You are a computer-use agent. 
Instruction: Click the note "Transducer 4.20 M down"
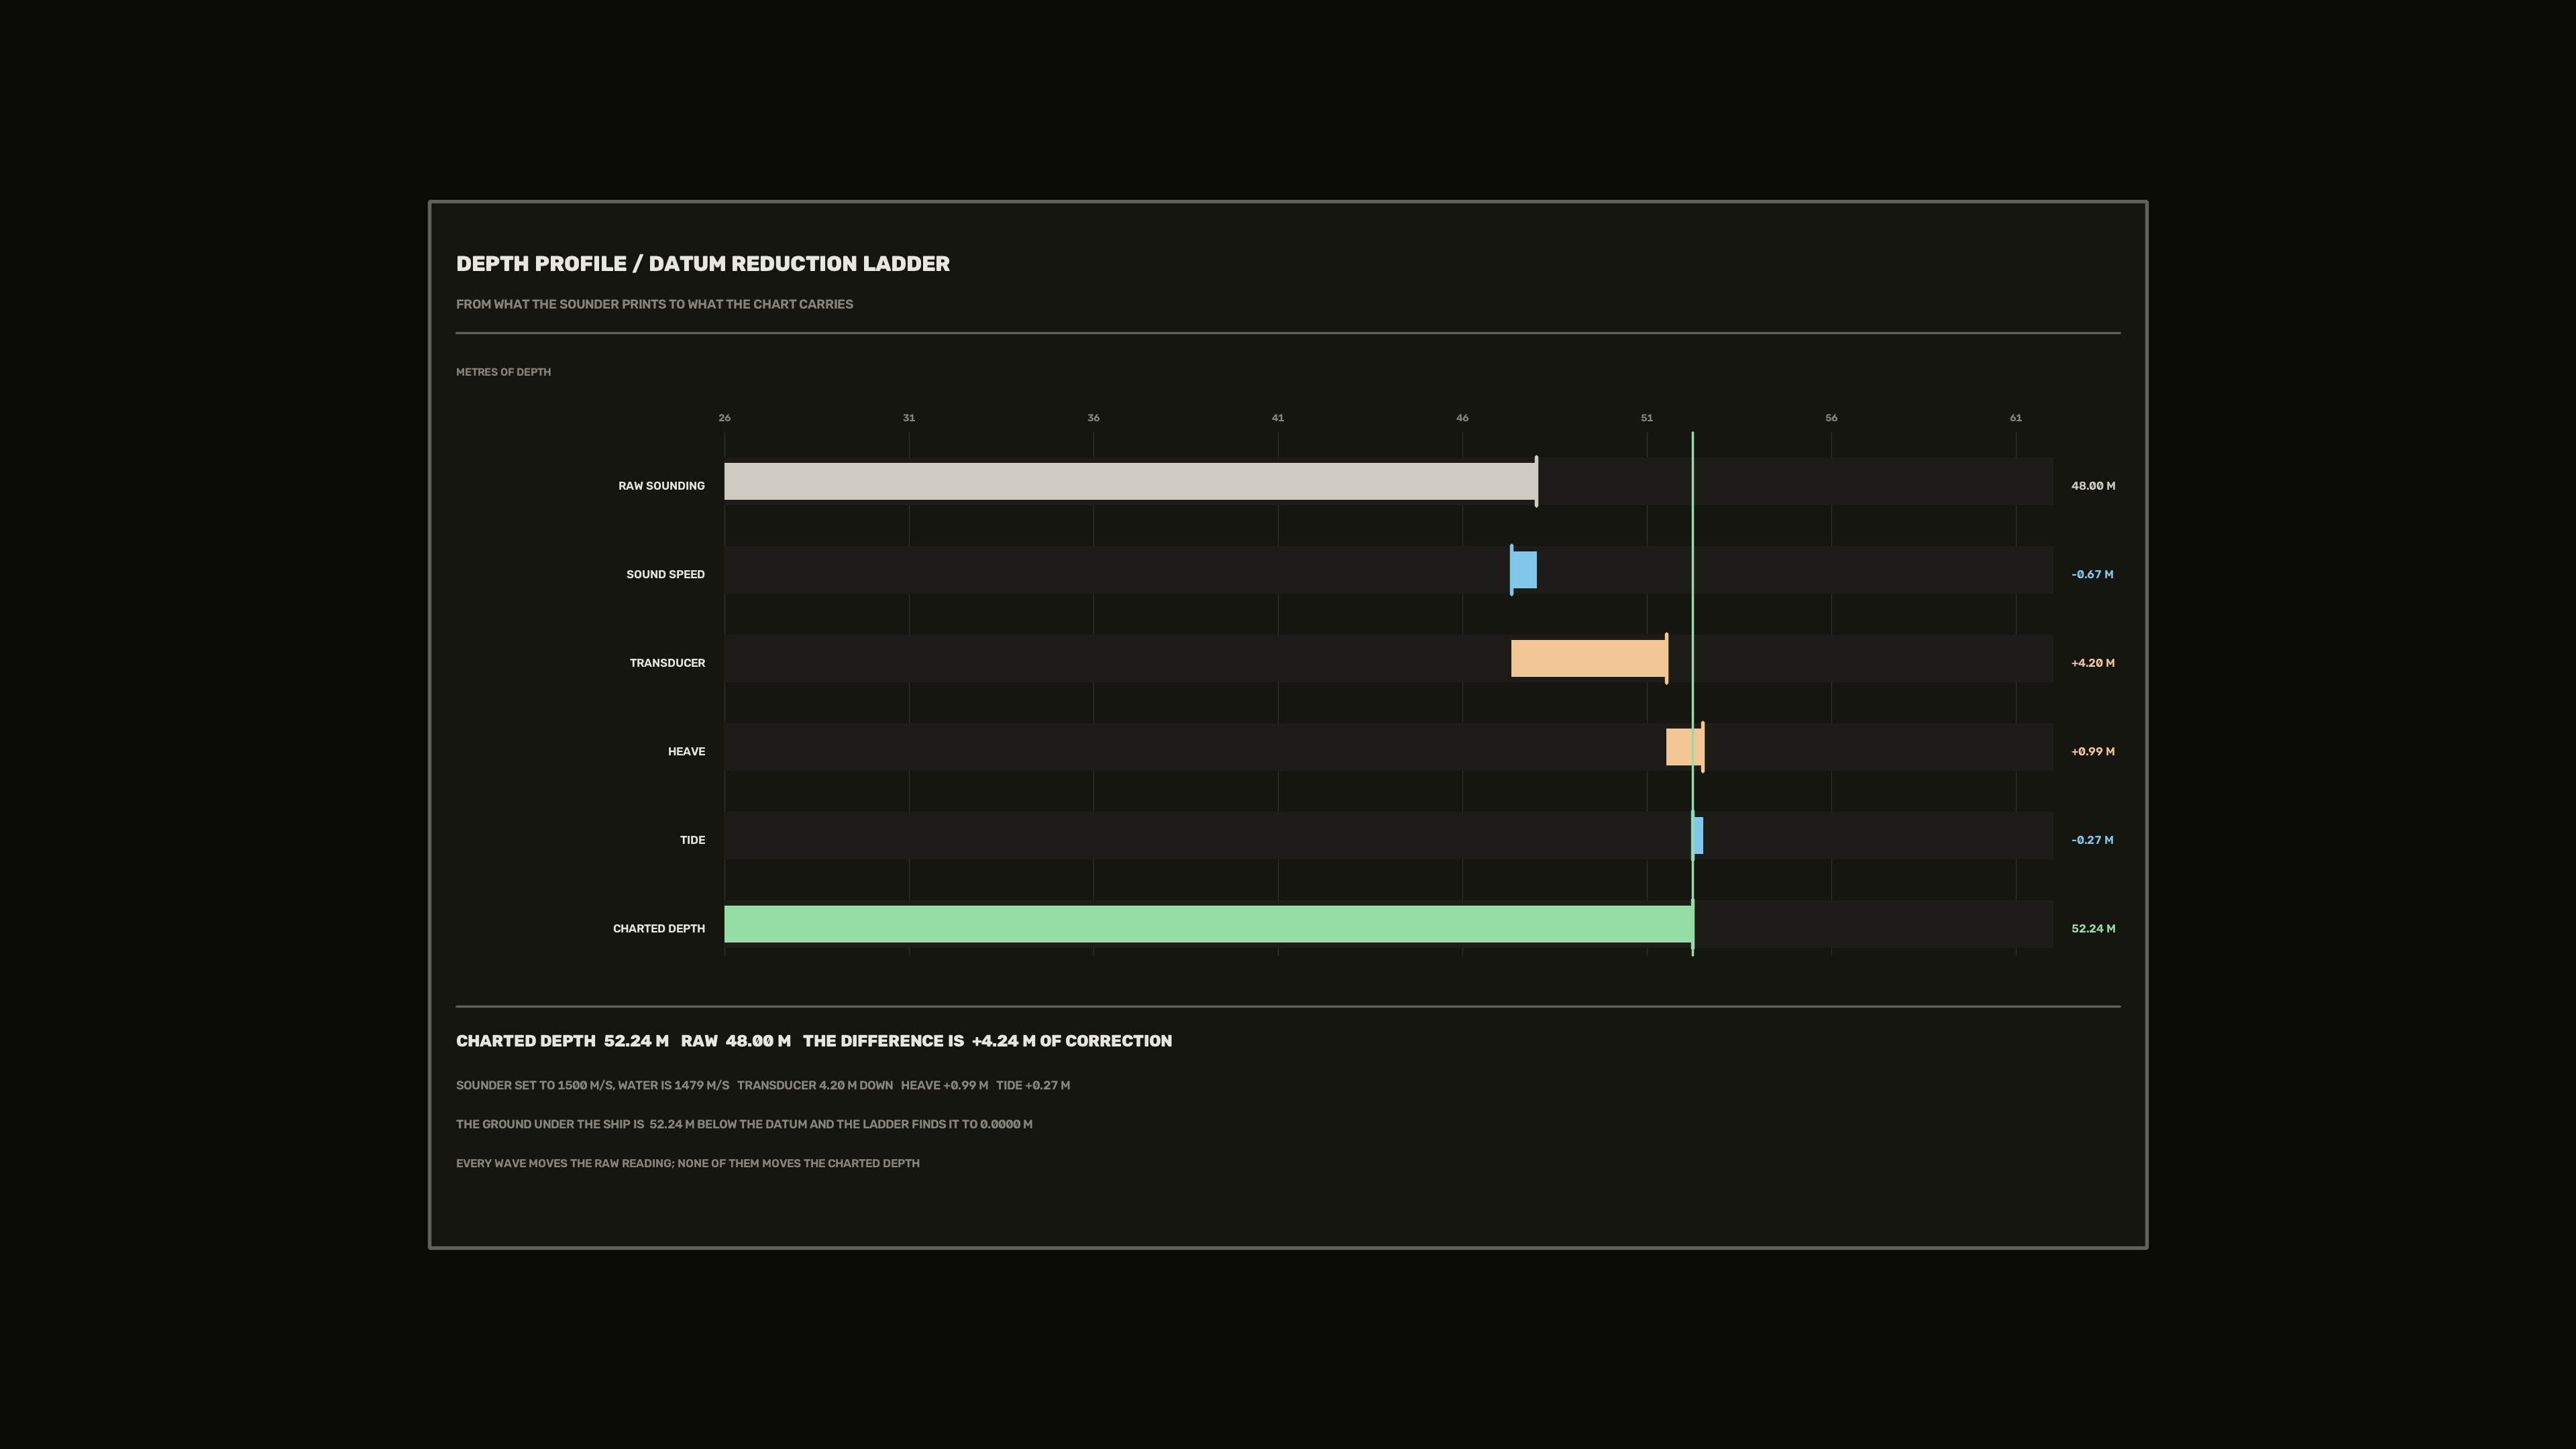click(x=815, y=1086)
